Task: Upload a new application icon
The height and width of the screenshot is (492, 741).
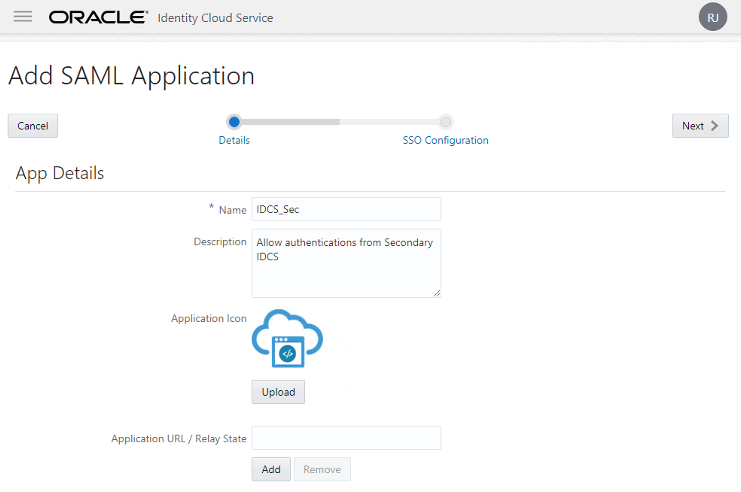Action: (278, 392)
